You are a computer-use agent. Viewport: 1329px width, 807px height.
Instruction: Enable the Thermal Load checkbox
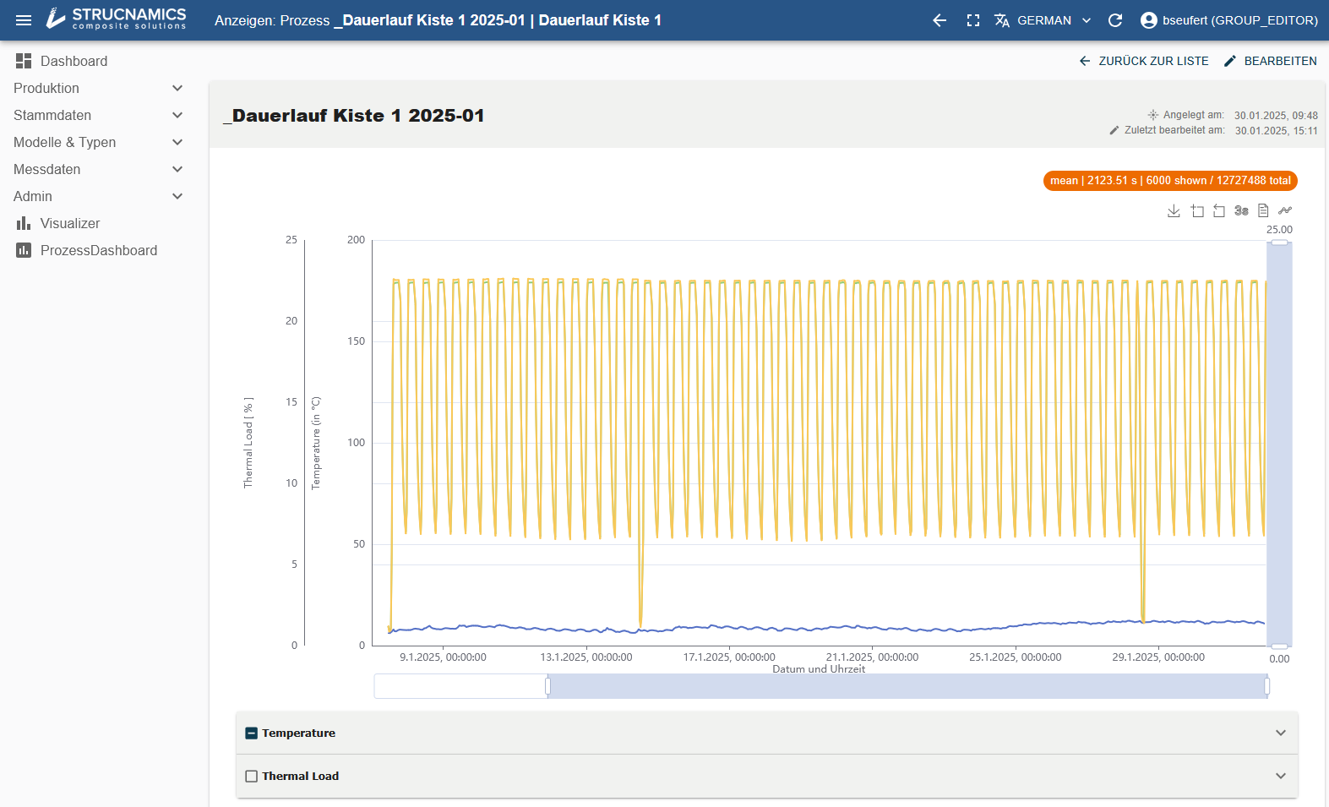(x=251, y=777)
